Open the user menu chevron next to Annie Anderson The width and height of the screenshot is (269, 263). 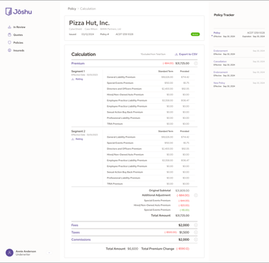click(49, 252)
